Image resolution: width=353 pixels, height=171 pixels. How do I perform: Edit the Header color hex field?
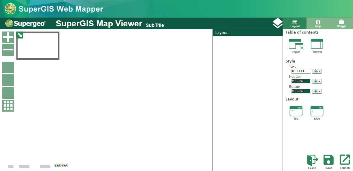(x=301, y=81)
